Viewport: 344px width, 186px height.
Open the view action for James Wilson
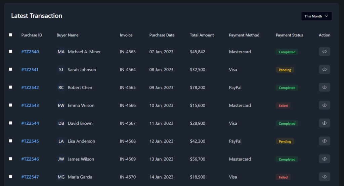pos(324,159)
